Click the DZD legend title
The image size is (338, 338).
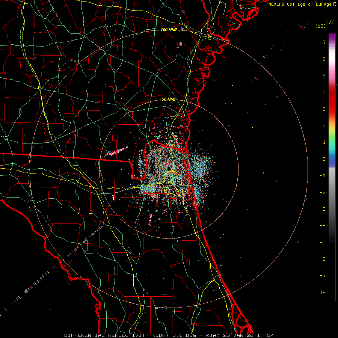pyautogui.click(x=330, y=23)
